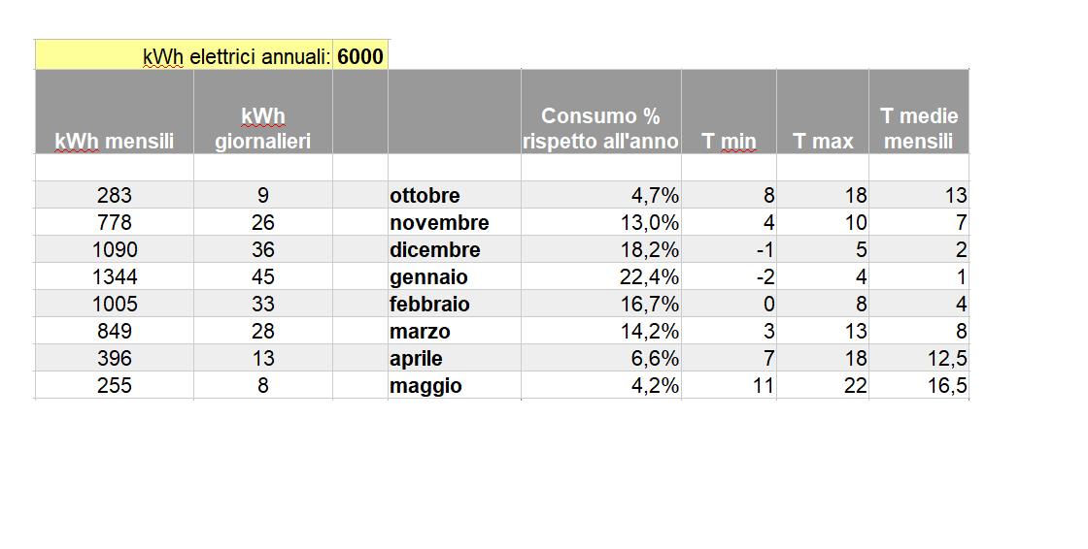Select the 'gennaio' month cell
The height and width of the screenshot is (549, 1088).
tap(455, 276)
